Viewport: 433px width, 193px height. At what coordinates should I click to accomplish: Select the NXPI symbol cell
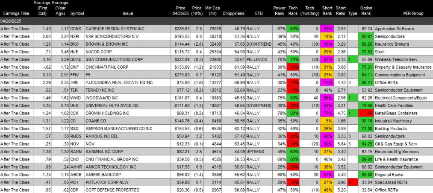tap(77, 36)
